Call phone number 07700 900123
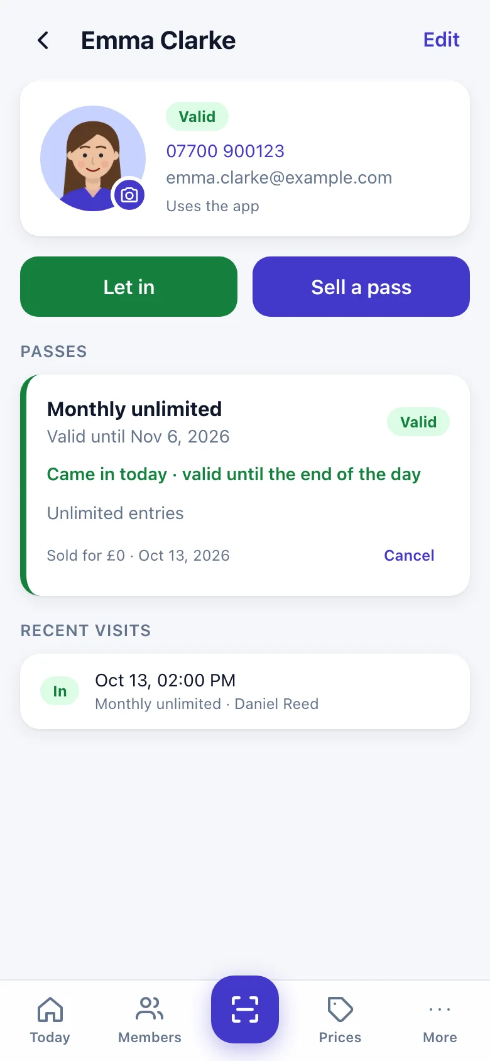The width and height of the screenshot is (490, 1061). [x=226, y=151]
